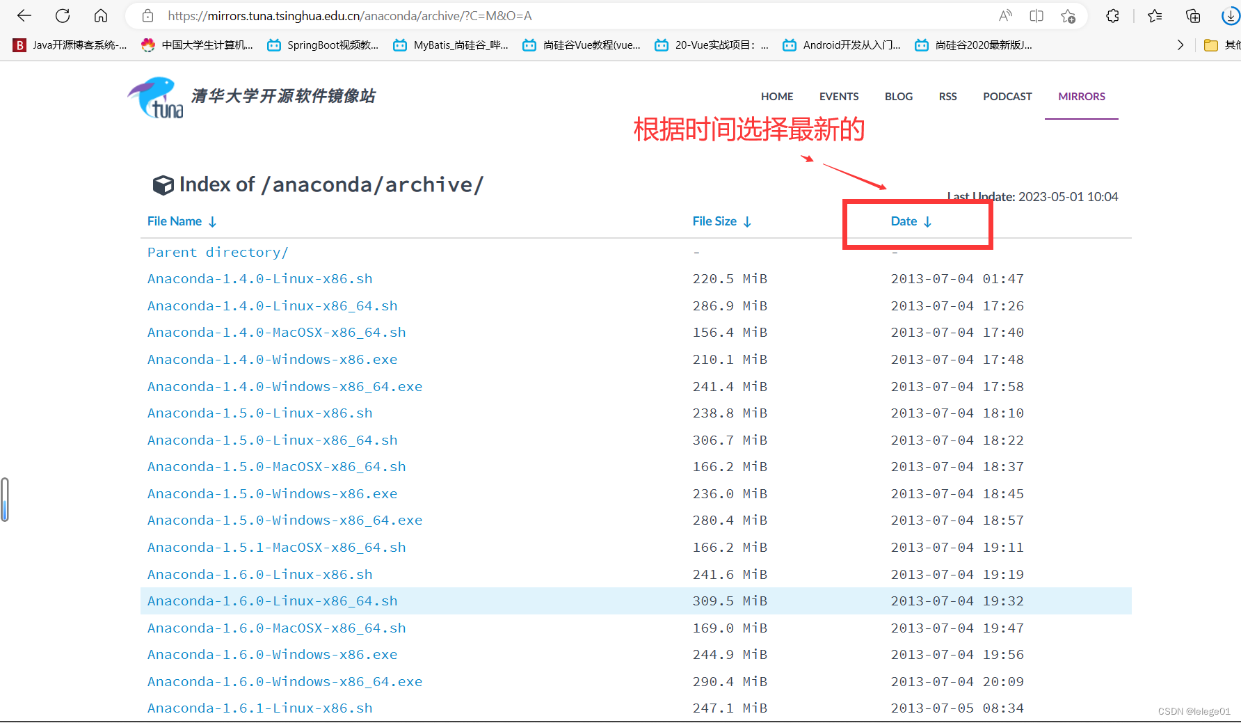Download Anaconda-1.6.0-Windows-x86_64.exe
This screenshot has height=723, width=1241.
tap(285, 682)
